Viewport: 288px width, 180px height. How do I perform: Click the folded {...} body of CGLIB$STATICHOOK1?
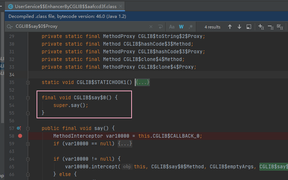point(143,82)
